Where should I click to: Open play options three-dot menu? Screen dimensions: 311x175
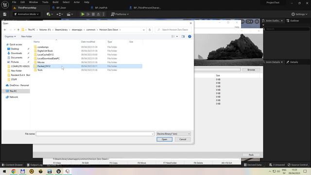point(104,14)
